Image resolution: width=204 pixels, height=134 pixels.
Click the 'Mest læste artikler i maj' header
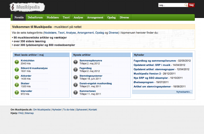click(x=41, y=55)
